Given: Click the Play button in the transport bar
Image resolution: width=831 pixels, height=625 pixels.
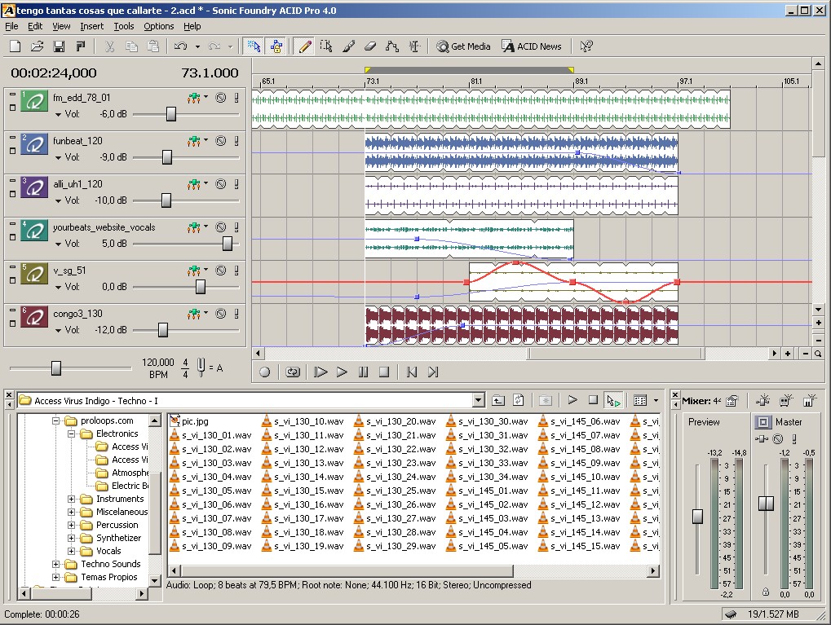Looking at the screenshot, I should [x=342, y=372].
